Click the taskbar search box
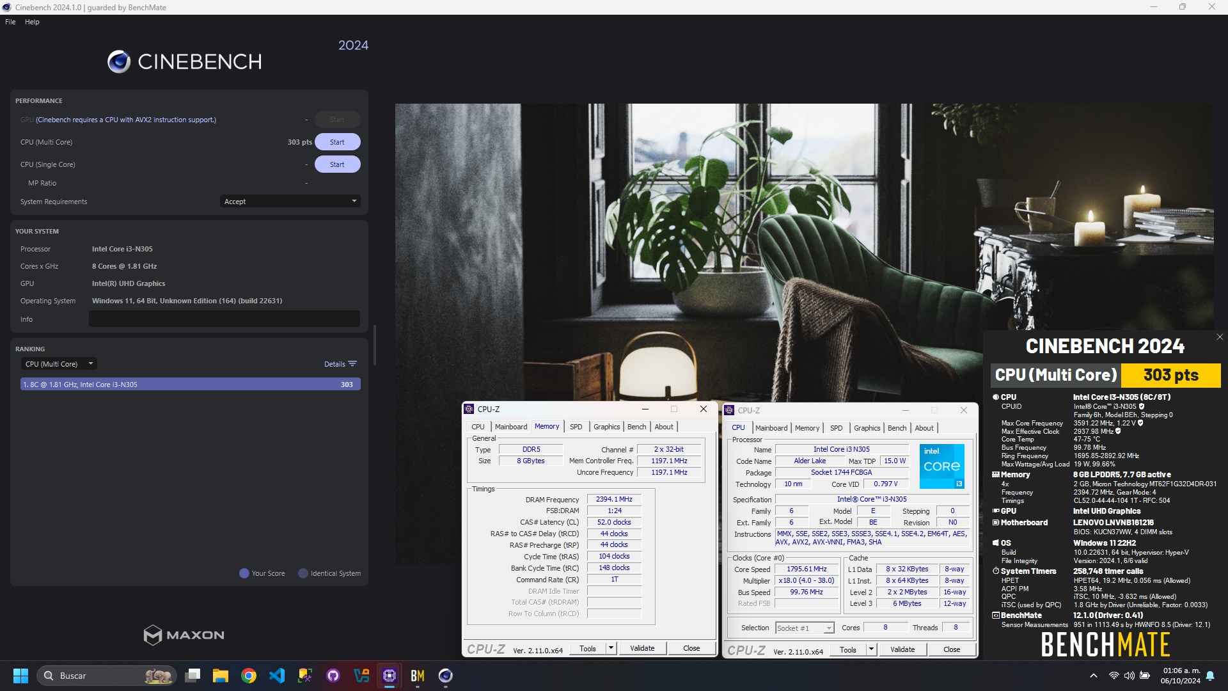 pyautogui.click(x=106, y=676)
